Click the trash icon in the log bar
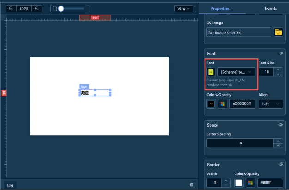 point(192,185)
